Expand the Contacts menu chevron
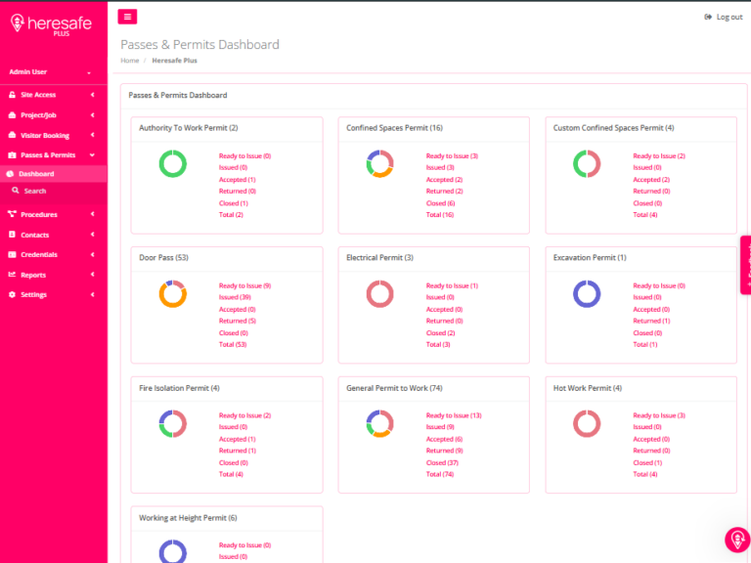Image resolution: width=751 pixels, height=563 pixels. point(93,235)
